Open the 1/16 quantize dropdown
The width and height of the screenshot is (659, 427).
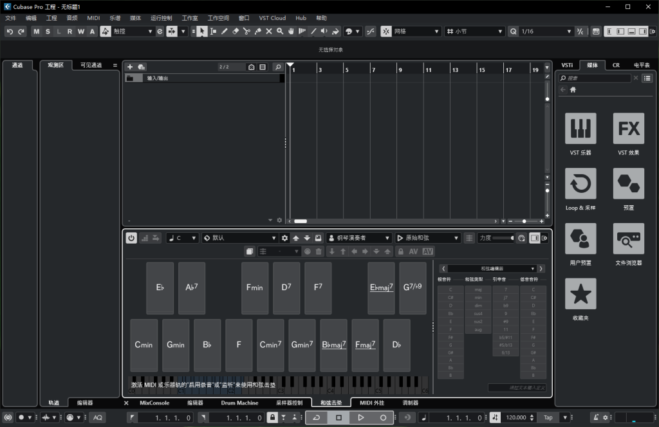(546, 32)
